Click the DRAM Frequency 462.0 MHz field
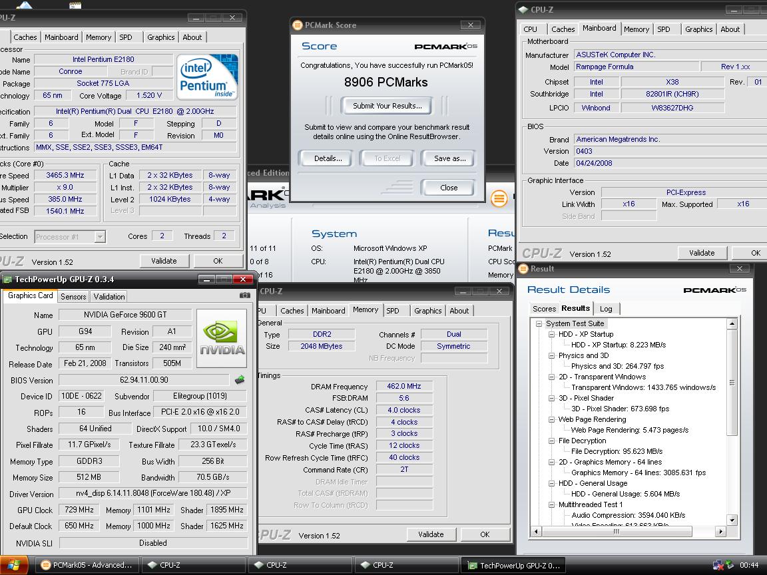 [x=404, y=386]
